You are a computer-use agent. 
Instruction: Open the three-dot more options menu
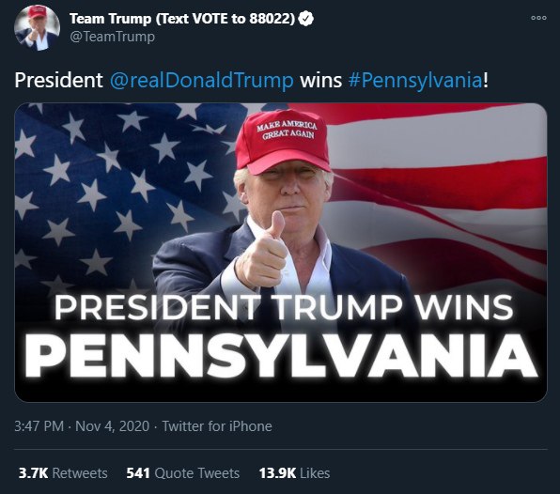point(538,18)
